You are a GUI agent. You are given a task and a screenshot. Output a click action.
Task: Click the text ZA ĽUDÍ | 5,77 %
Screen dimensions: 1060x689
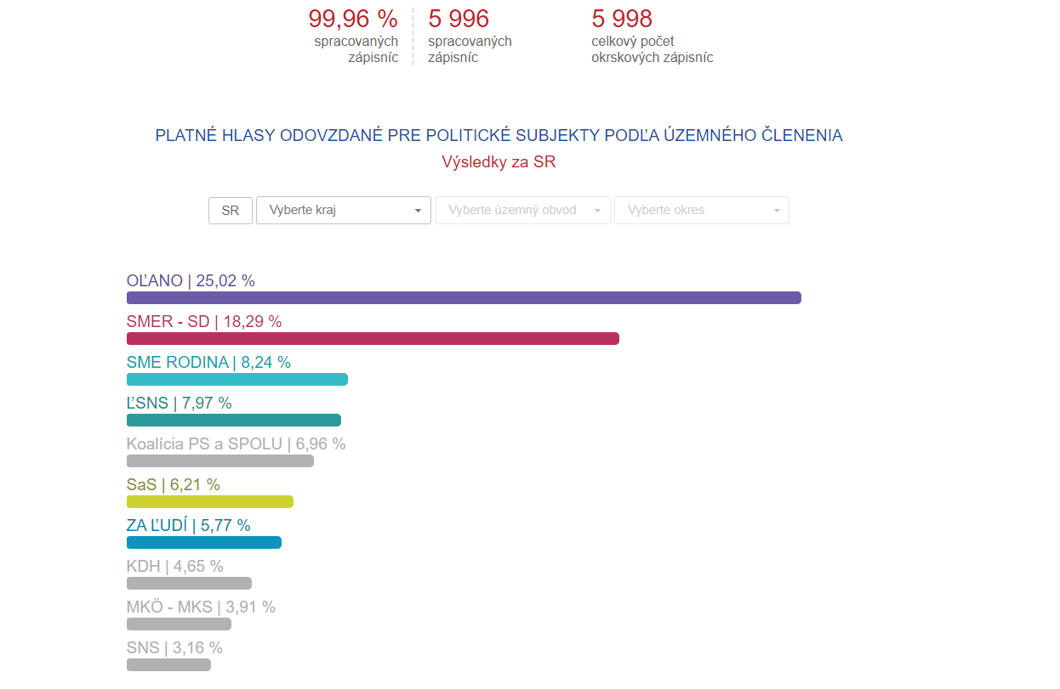tap(189, 525)
